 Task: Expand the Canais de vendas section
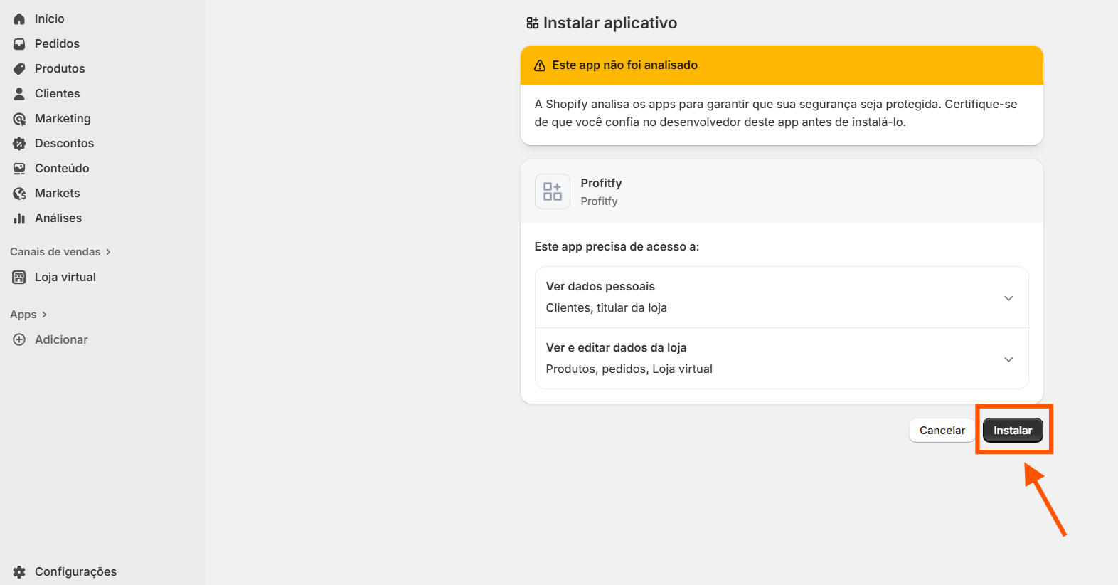60,252
